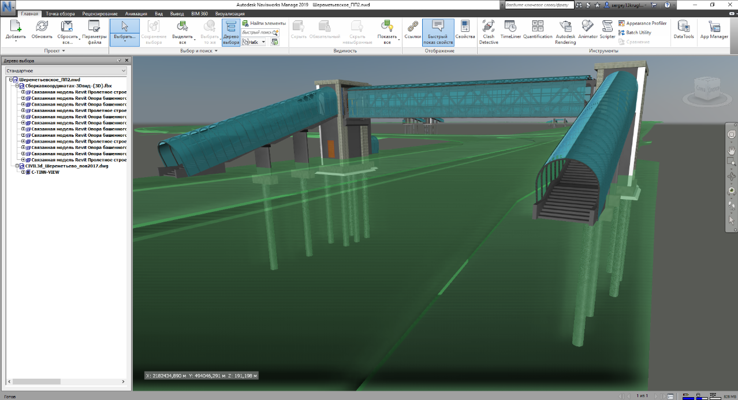Collapse the Шереметьевское_ПП2.nwd root node
The height and width of the screenshot is (400, 738).
coord(10,80)
